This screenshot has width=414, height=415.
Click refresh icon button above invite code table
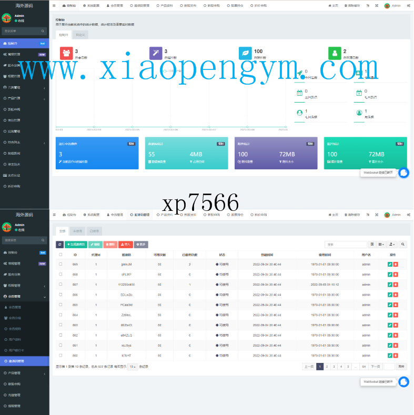point(60,245)
